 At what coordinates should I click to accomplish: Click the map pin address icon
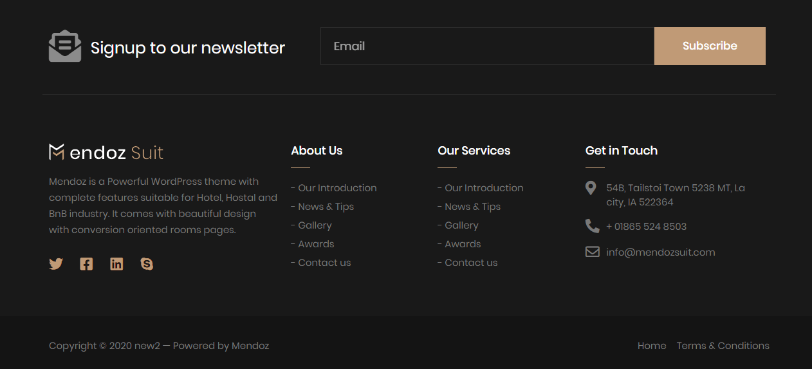[x=591, y=188]
